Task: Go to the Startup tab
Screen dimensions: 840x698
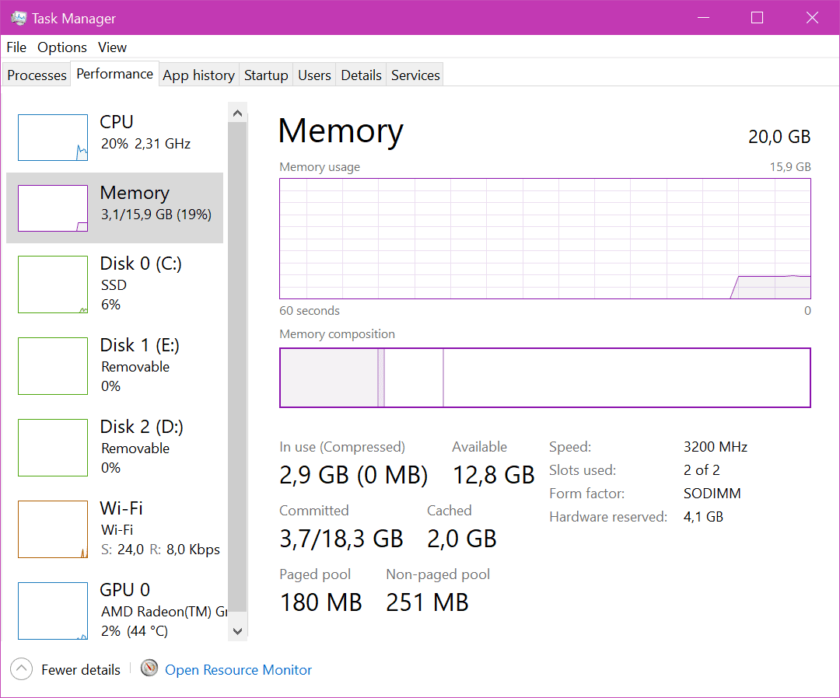Action: [266, 75]
